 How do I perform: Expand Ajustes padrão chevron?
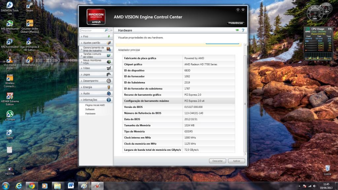(x=82, y=43)
